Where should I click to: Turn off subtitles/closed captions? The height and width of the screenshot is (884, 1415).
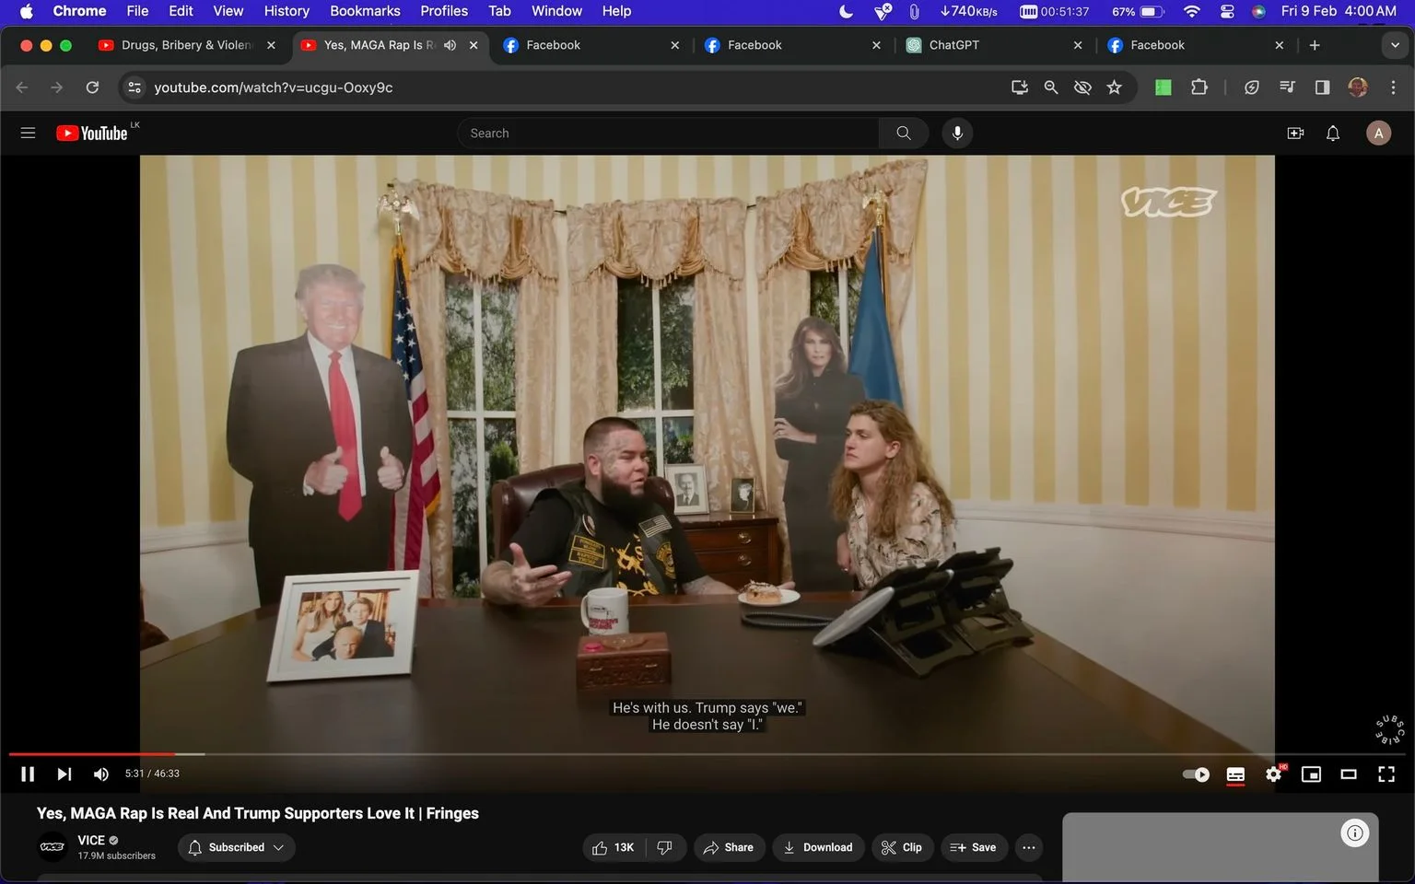(1235, 774)
